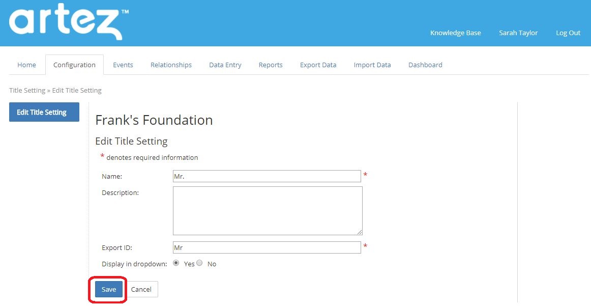Click the 'denotes required information' note
The height and width of the screenshot is (306, 591).
coord(152,157)
